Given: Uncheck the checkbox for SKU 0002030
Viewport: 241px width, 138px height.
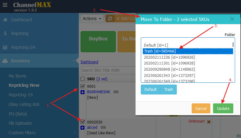Looking at the screenshot, I should point(83,122).
